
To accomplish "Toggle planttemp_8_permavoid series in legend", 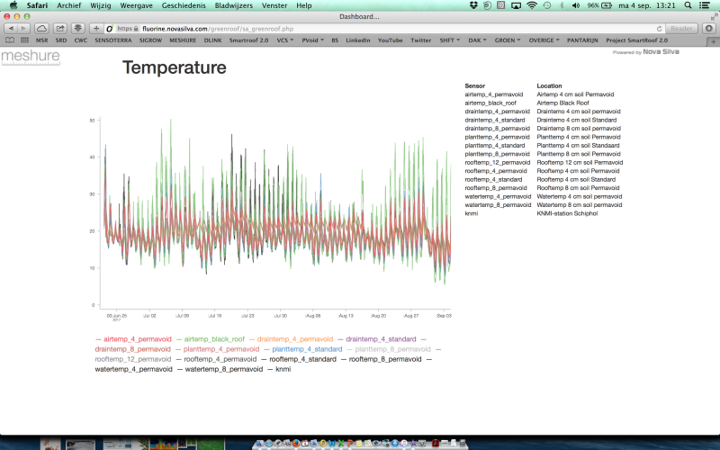I will (x=389, y=349).
